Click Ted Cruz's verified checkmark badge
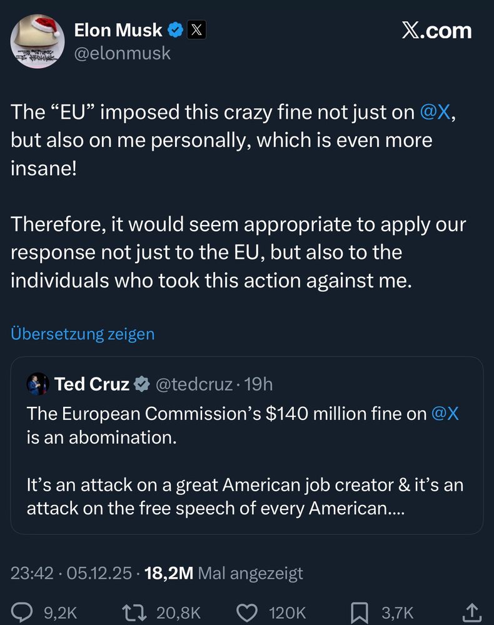Screen dimensions: 494x625 (143, 384)
